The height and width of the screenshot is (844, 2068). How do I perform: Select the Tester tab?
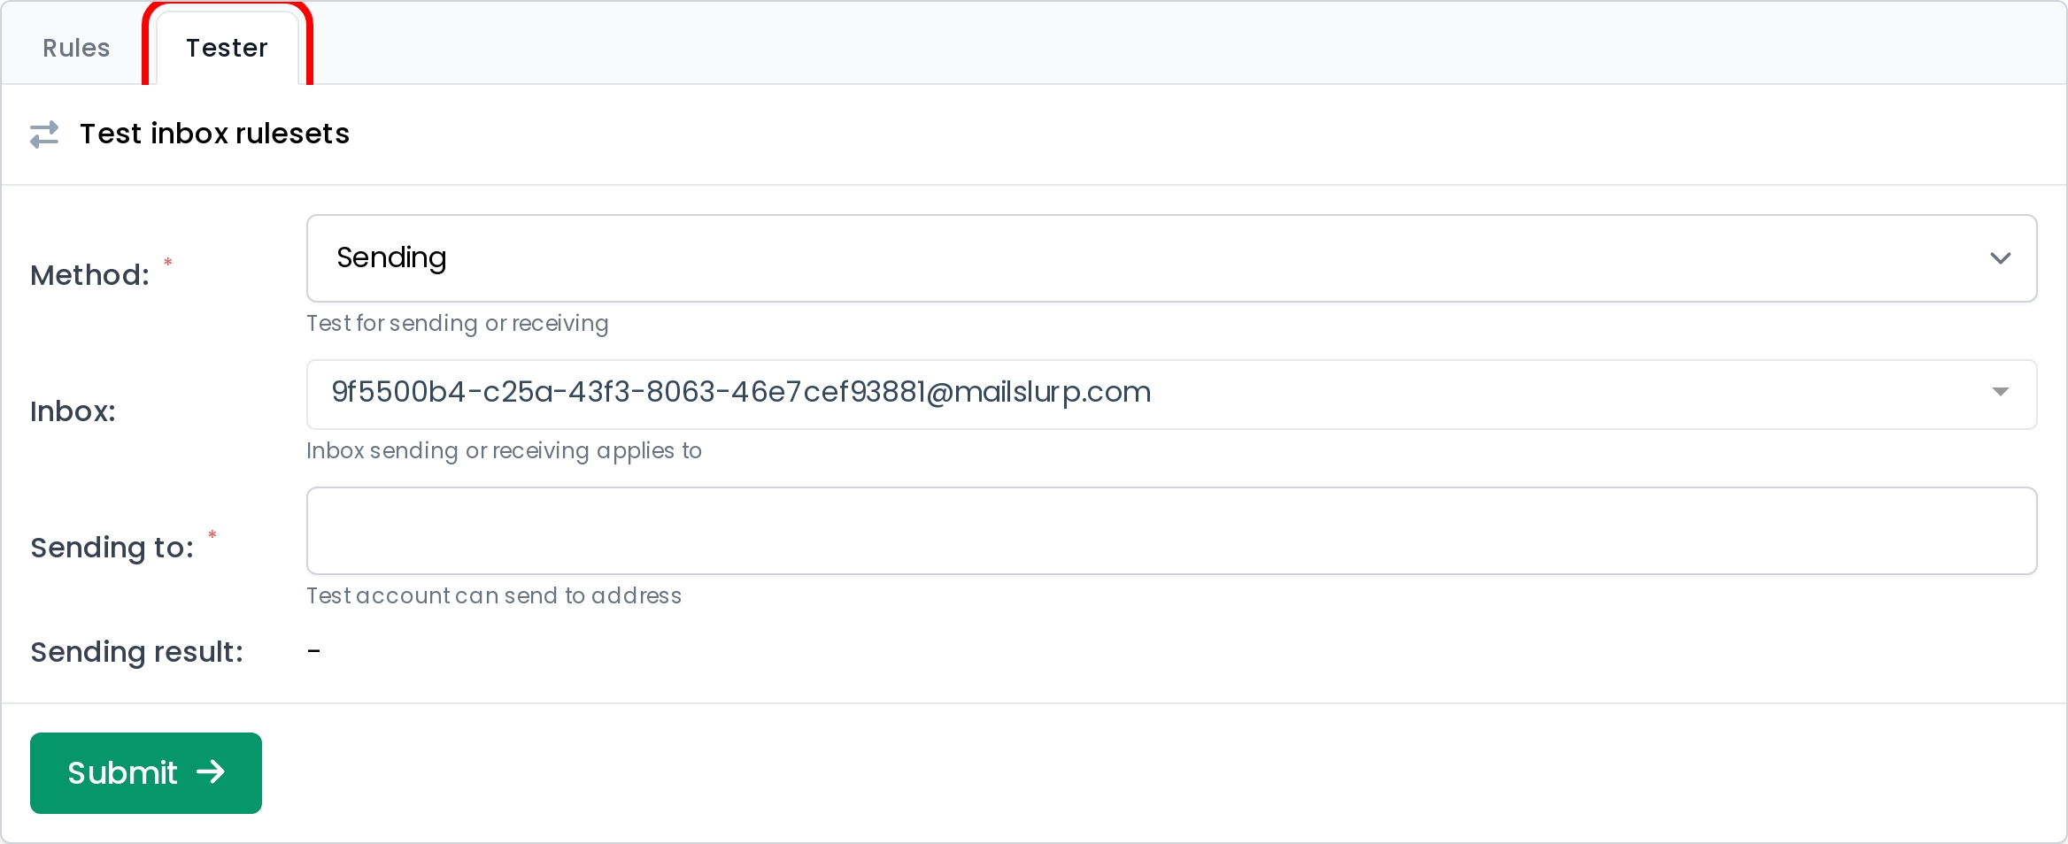227,48
